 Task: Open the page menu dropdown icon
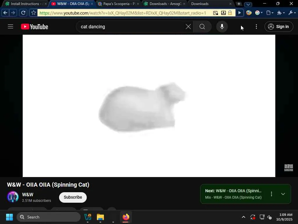click(270, 13)
